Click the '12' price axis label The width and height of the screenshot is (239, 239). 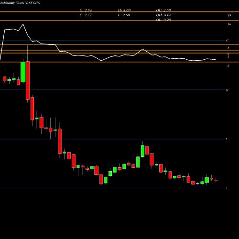point(227,90)
